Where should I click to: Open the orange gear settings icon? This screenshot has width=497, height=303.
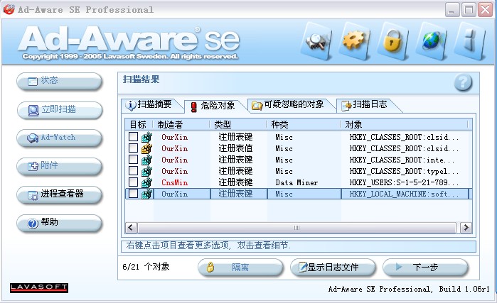(x=354, y=41)
